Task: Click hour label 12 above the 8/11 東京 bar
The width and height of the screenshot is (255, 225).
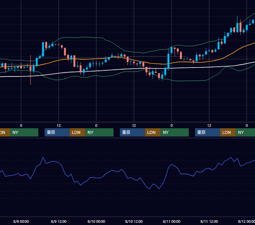Action: (x=209, y=126)
